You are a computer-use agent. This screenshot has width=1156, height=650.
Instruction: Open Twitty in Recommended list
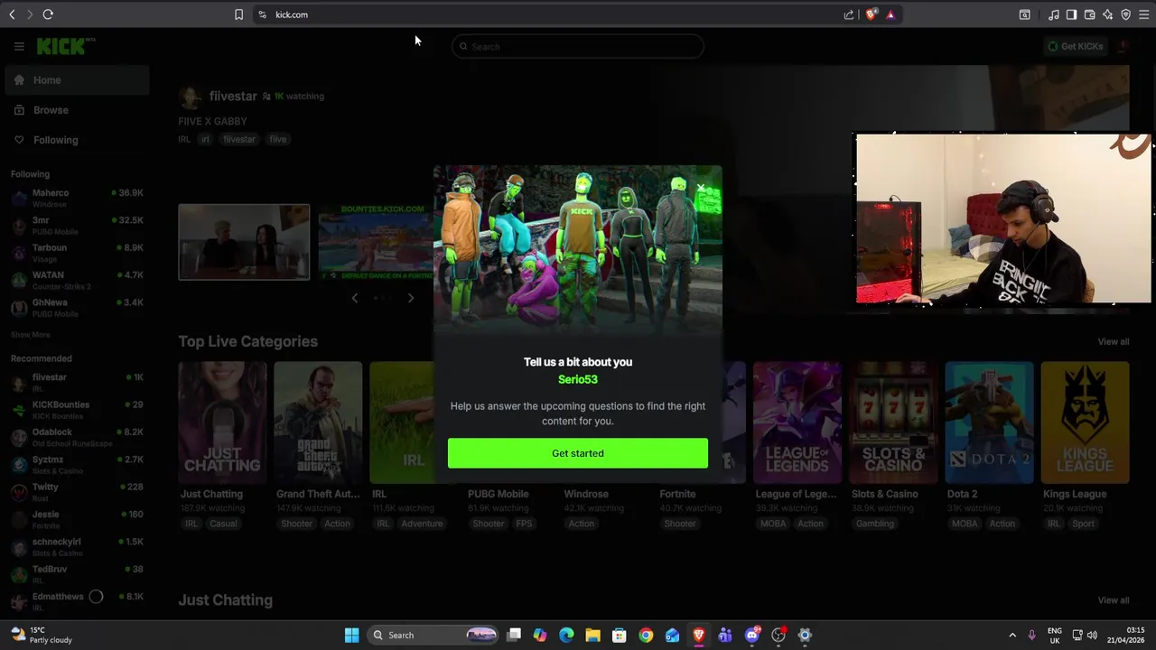pyautogui.click(x=77, y=492)
